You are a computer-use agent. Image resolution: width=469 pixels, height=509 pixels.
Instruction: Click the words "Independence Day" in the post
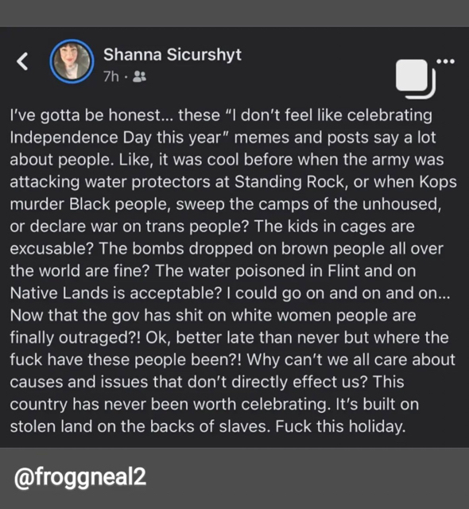click(x=80, y=138)
